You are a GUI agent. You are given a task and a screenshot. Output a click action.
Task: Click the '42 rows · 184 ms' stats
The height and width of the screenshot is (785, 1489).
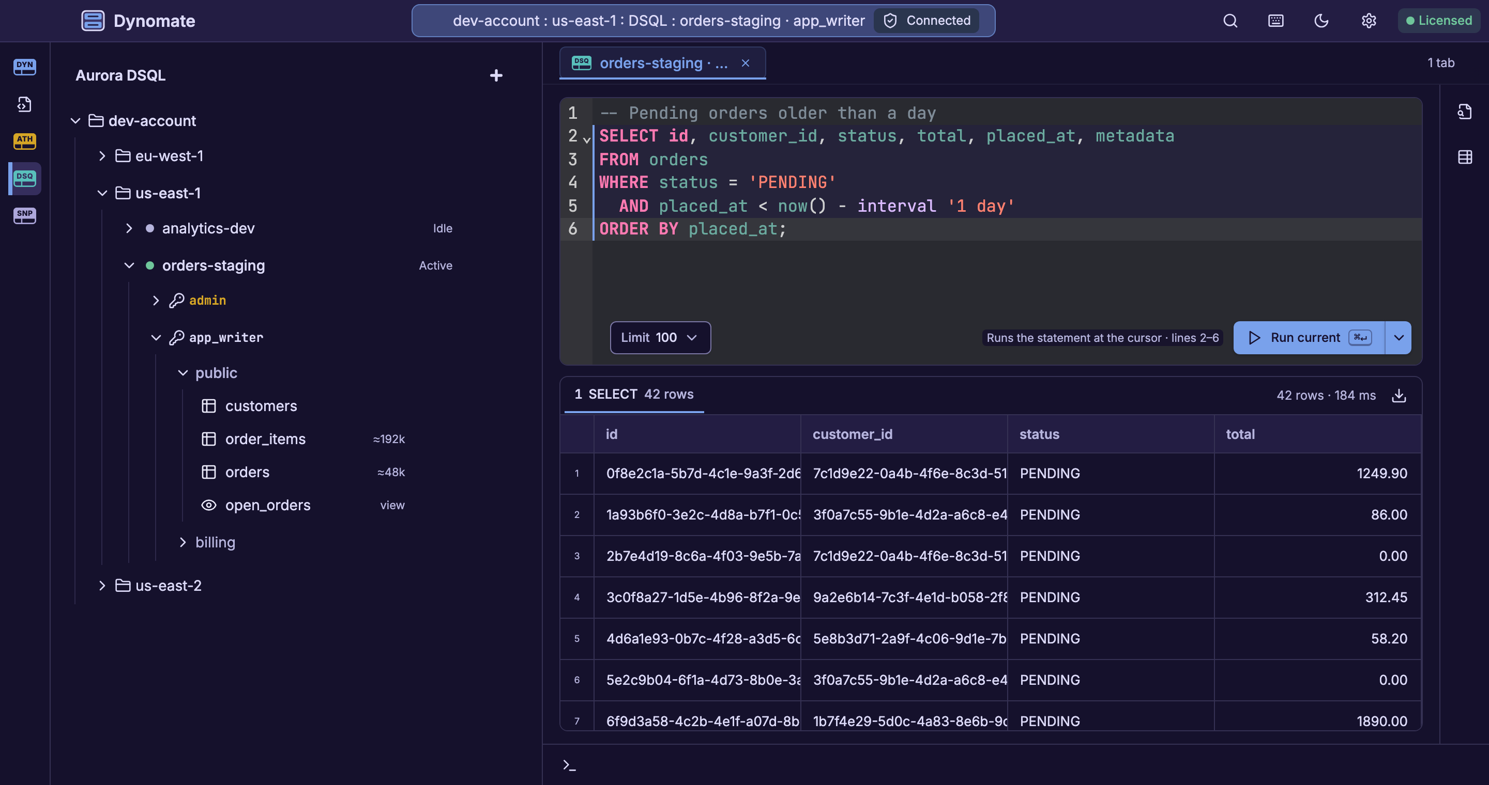pyautogui.click(x=1326, y=396)
